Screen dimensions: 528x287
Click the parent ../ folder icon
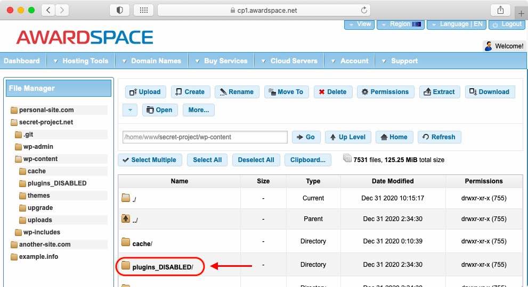[126, 218]
